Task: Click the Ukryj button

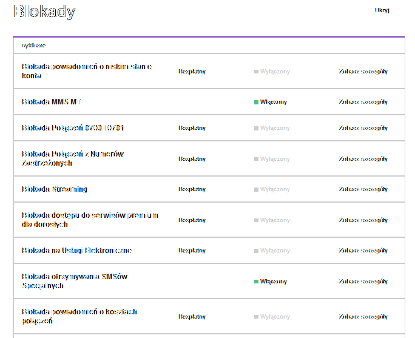Action: [x=382, y=10]
